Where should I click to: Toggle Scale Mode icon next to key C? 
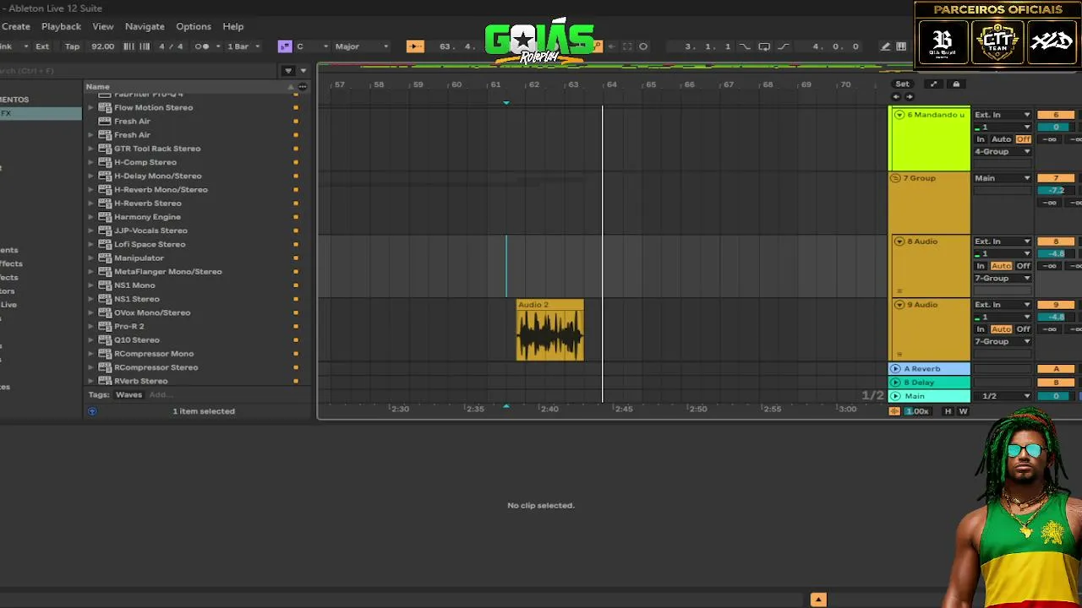point(285,46)
